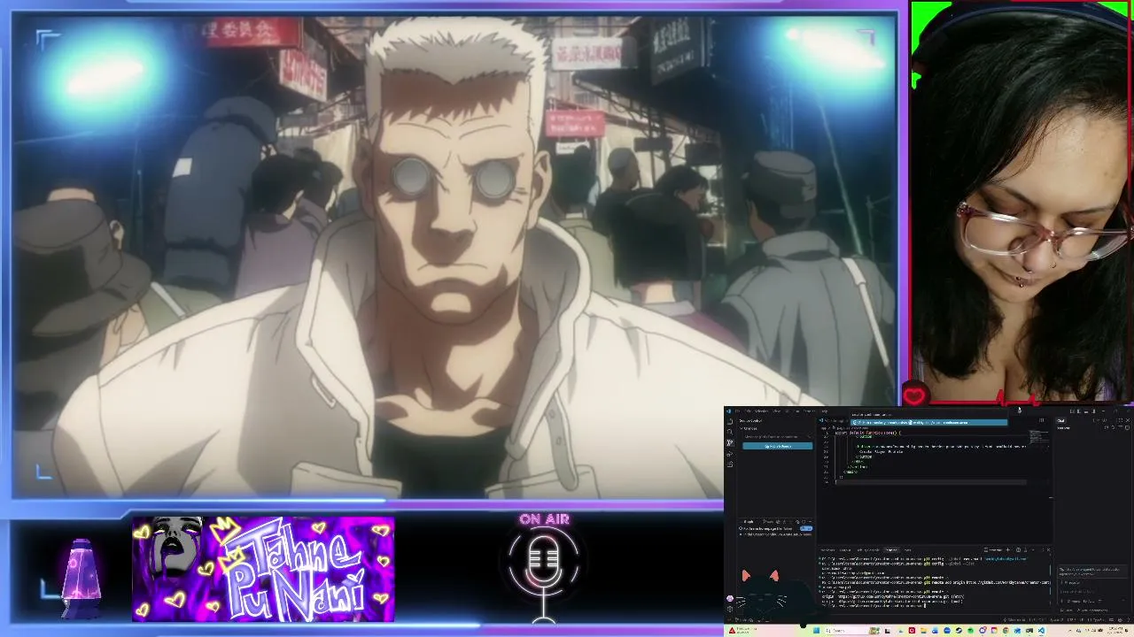1134x637 pixels.
Task: Open the Chat panel tab
Action: click(1061, 420)
